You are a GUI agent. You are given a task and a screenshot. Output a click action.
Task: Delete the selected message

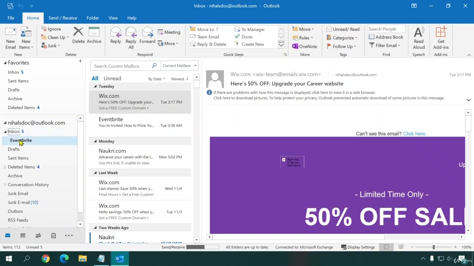pos(78,35)
